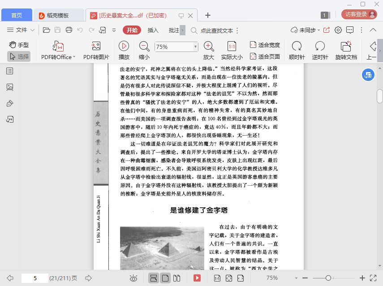Viewport: 383px width, 286px height.
Task: Rotate page clockwise (顺时针)
Action: (297, 47)
